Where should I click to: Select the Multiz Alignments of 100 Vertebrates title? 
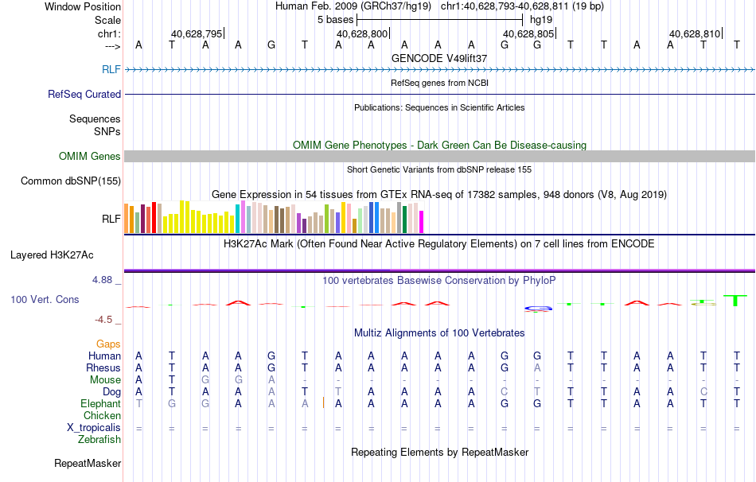(x=439, y=332)
